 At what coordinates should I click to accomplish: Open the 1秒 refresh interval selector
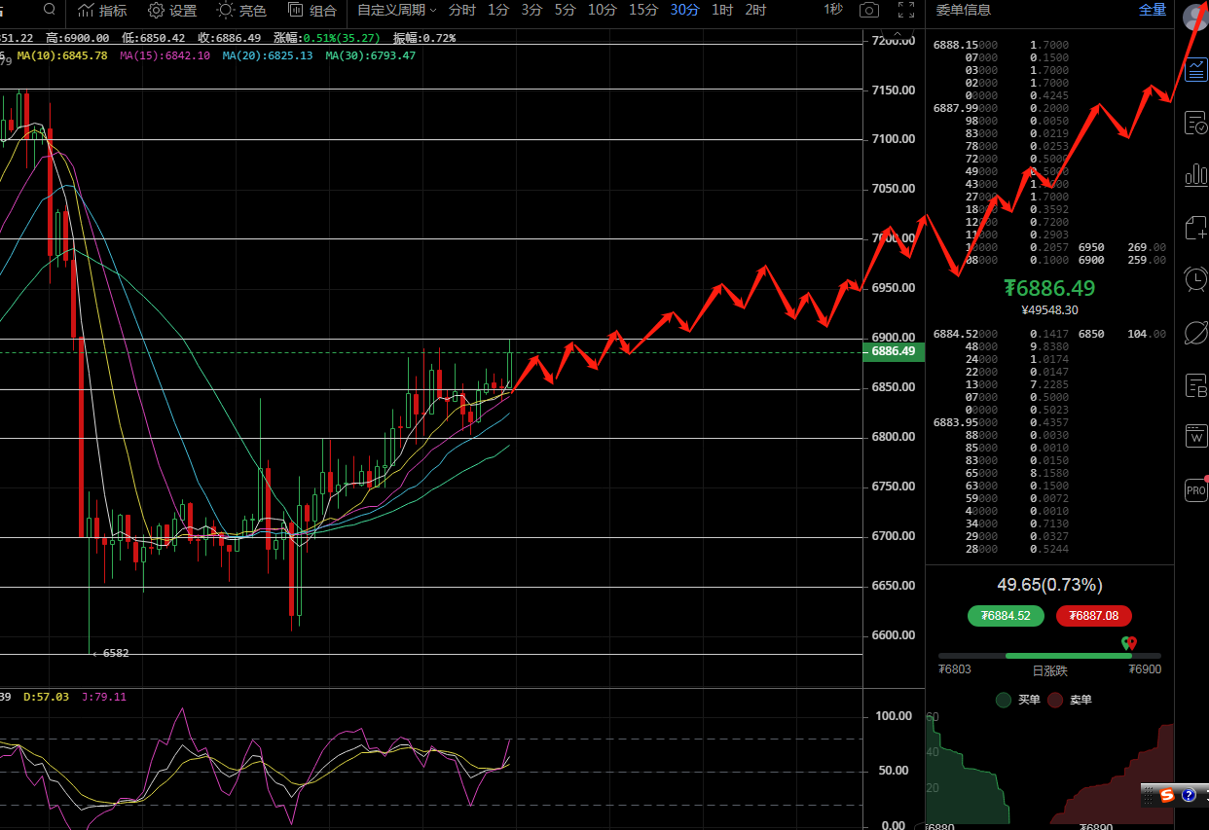point(833,10)
